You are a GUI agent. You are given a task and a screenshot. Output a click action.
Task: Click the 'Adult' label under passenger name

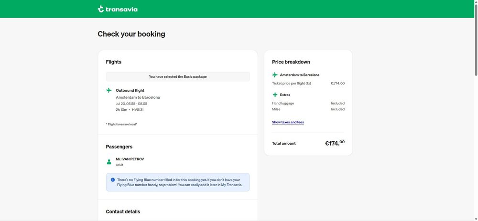[x=119, y=165]
